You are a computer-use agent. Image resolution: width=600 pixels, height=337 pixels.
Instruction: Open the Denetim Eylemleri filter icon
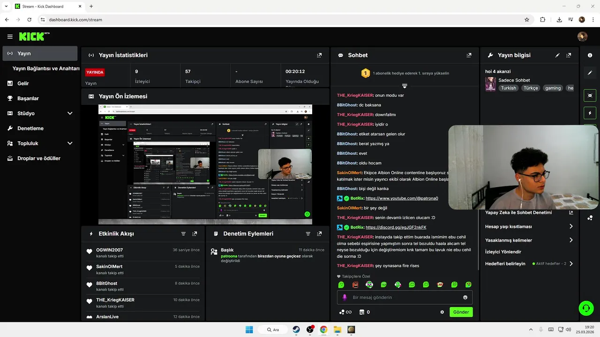pyautogui.click(x=308, y=234)
